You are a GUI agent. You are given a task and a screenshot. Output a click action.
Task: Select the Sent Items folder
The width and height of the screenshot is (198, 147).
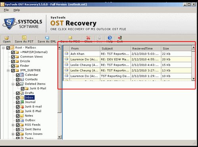pyautogui.click(x=33, y=129)
